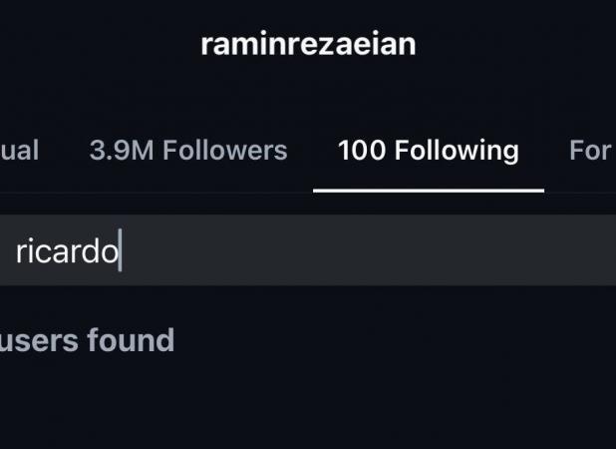Image resolution: width=616 pixels, height=449 pixels.
Task: Click the word users in results message
Action: 39,340
